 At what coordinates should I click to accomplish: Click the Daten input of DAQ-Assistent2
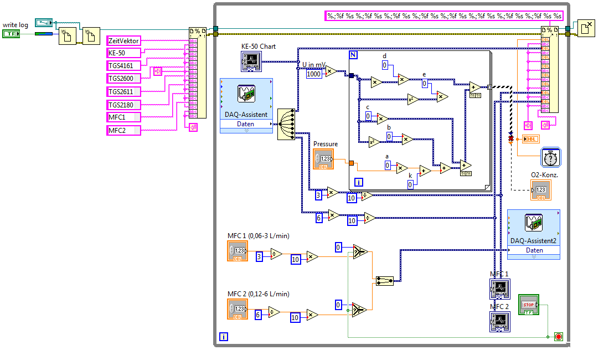click(534, 250)
